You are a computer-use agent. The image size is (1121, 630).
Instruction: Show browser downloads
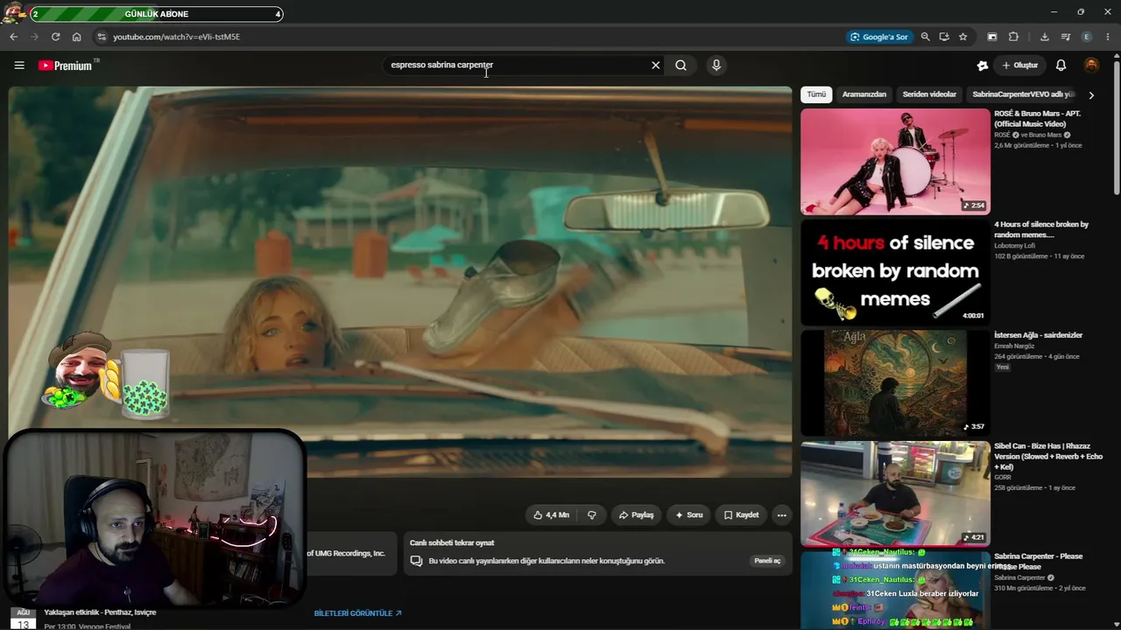1045,37
